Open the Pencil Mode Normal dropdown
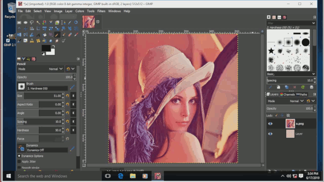This screenshot has width=324, height=182. point(40,69)
